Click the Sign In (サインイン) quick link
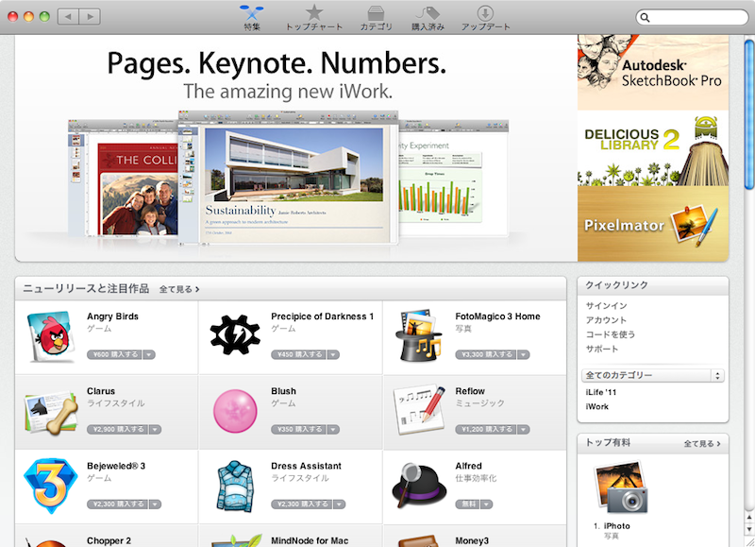The height and width of the screenshot is (547, 755). (606, 305)
